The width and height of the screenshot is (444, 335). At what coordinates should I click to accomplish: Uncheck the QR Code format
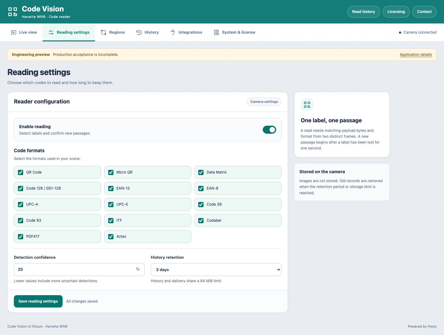[x=21, y=172]
